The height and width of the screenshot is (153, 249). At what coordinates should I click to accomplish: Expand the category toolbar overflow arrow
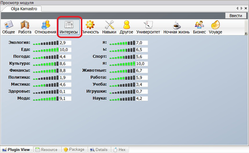coord(246,33)
